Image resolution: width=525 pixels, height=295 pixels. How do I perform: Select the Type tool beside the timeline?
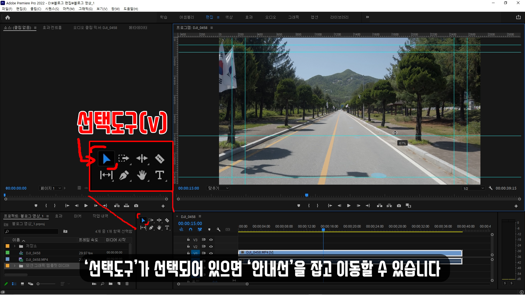click(x=167, y=228)
